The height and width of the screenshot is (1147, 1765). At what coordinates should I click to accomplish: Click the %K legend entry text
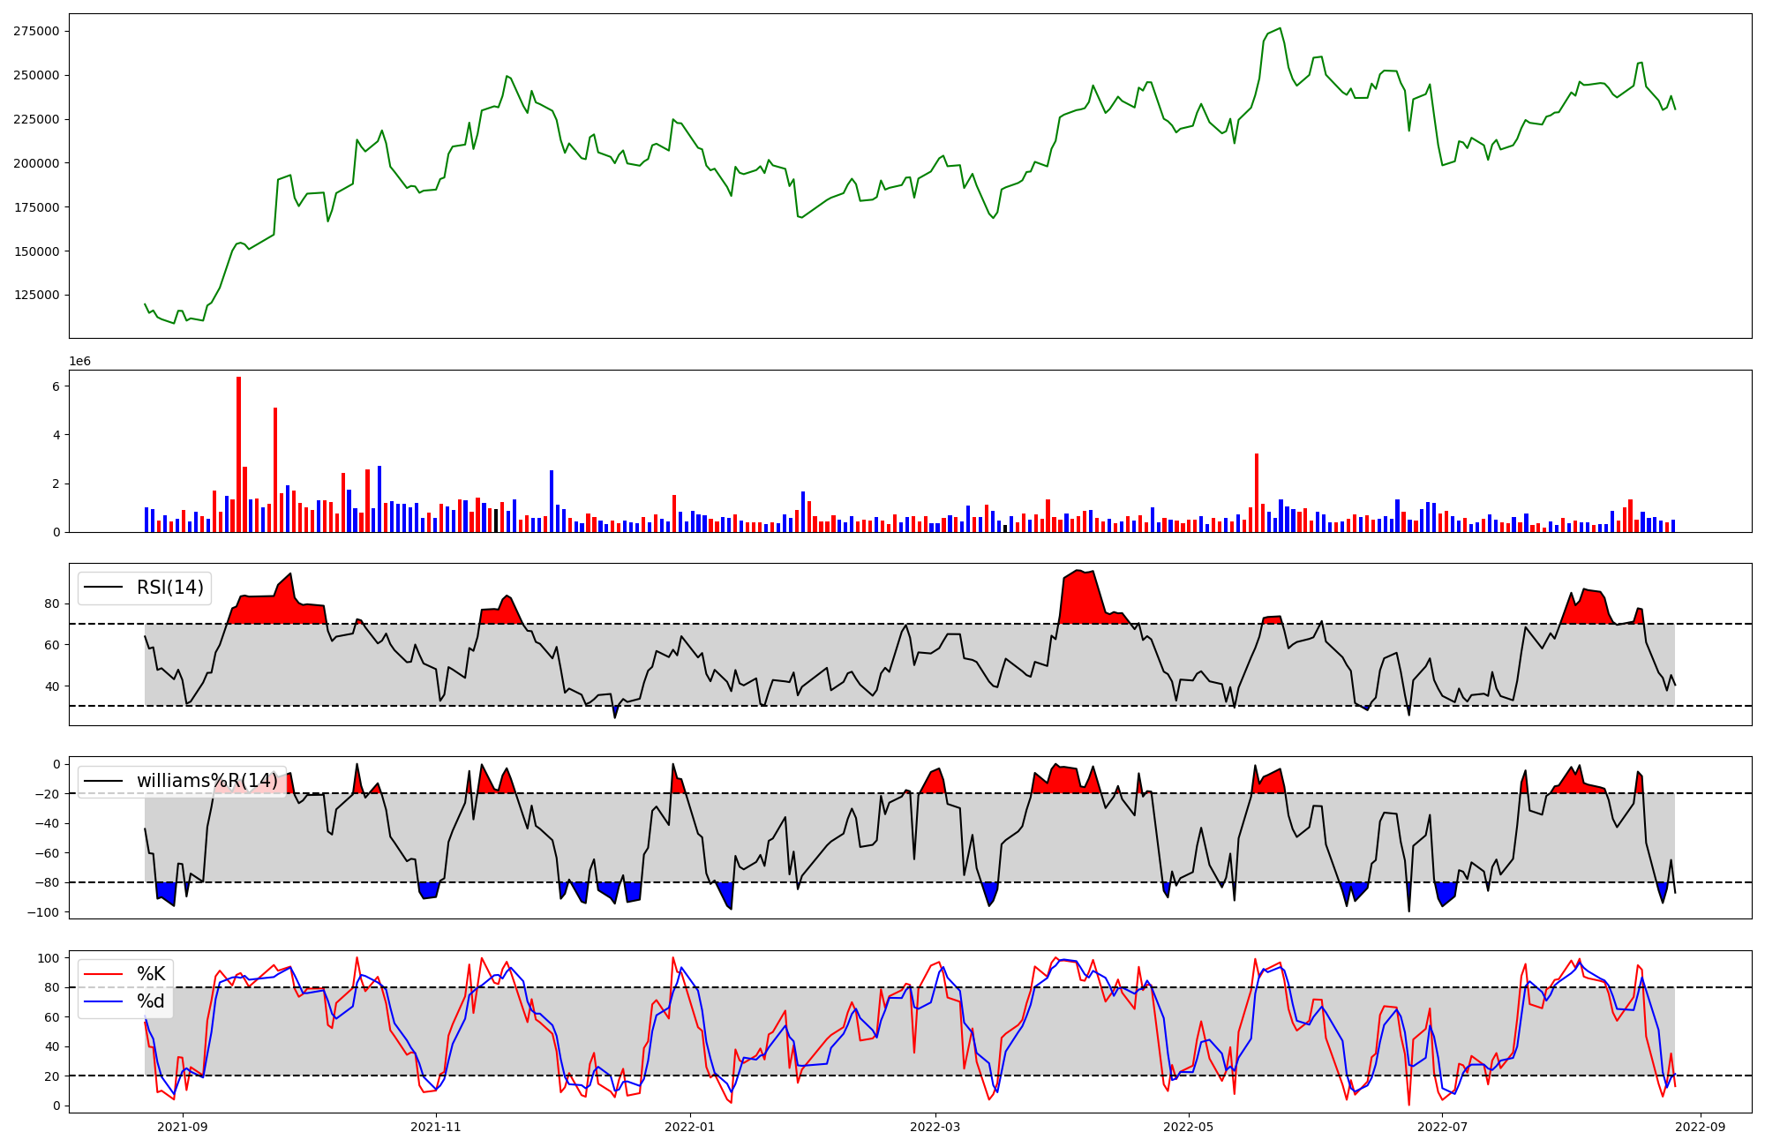[x=151, y=974]
